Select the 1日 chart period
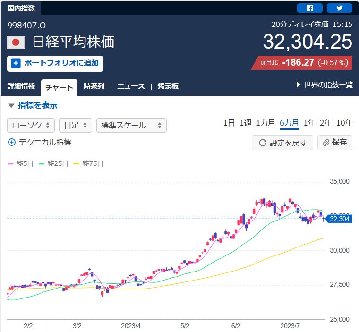The width and height of the screenshot is (359, 332). tap(229, 123)
